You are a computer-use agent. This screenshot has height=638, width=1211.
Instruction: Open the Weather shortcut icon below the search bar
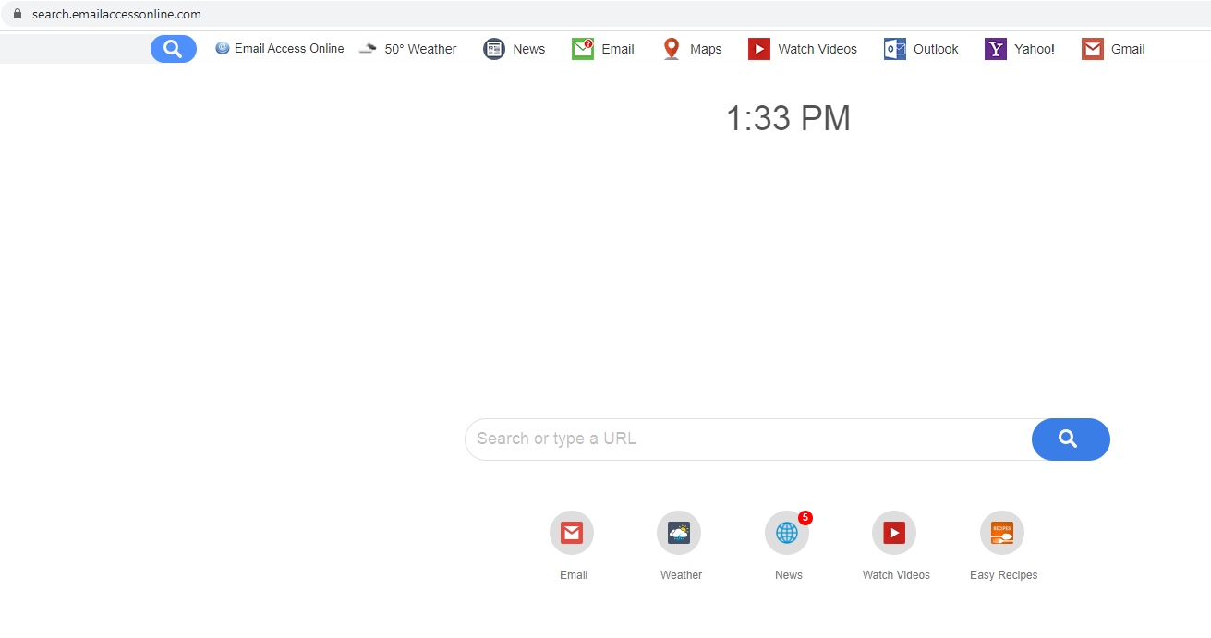click(x=679, y=533)
